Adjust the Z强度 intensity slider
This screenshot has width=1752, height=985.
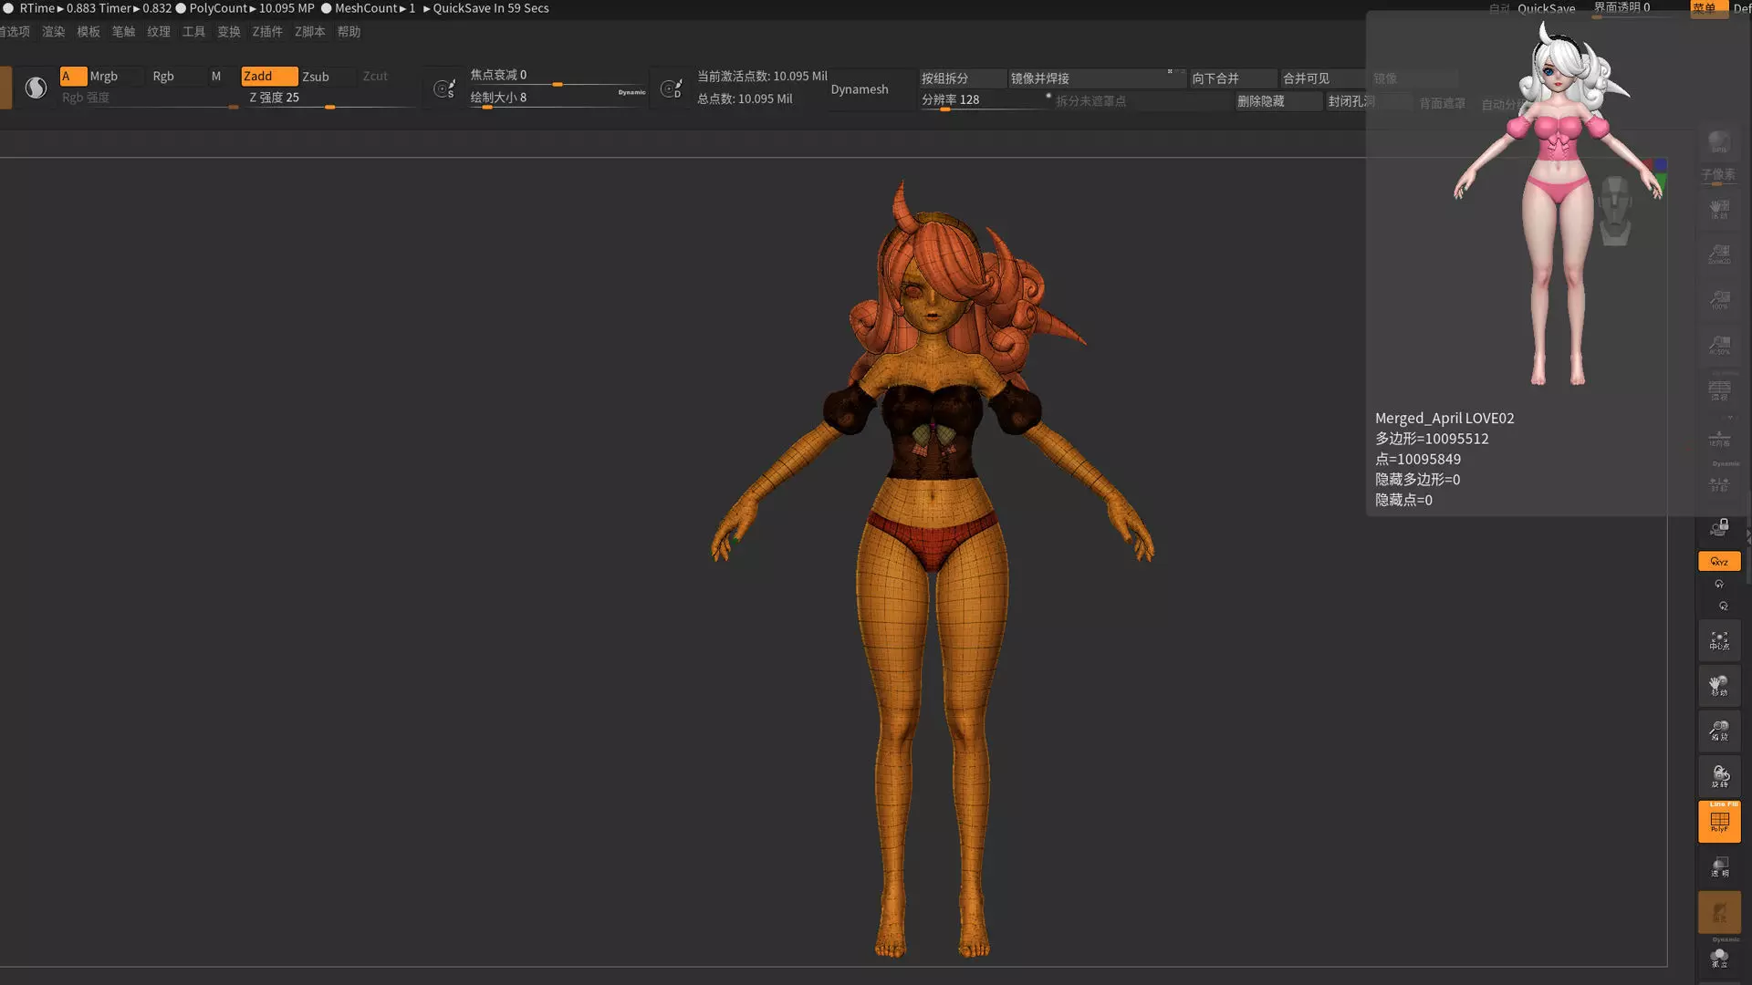tap(330, 98)
